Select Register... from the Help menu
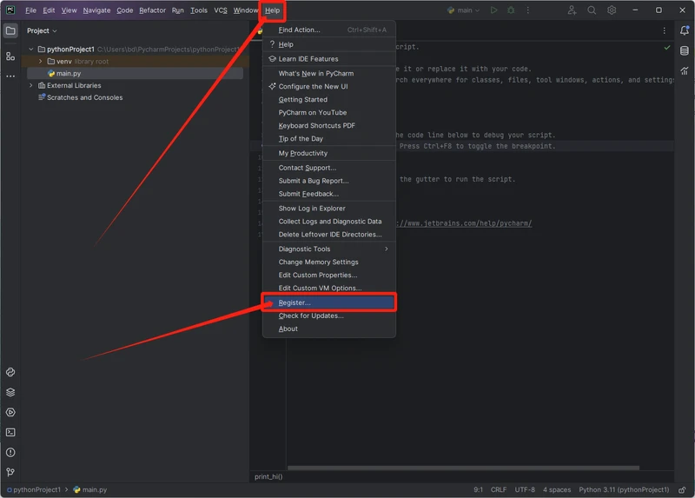695x498 pixels. pos(295,302)
